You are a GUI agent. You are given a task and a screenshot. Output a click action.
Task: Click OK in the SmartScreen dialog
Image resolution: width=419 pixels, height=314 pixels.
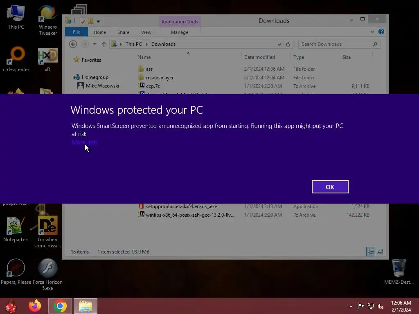330,187
